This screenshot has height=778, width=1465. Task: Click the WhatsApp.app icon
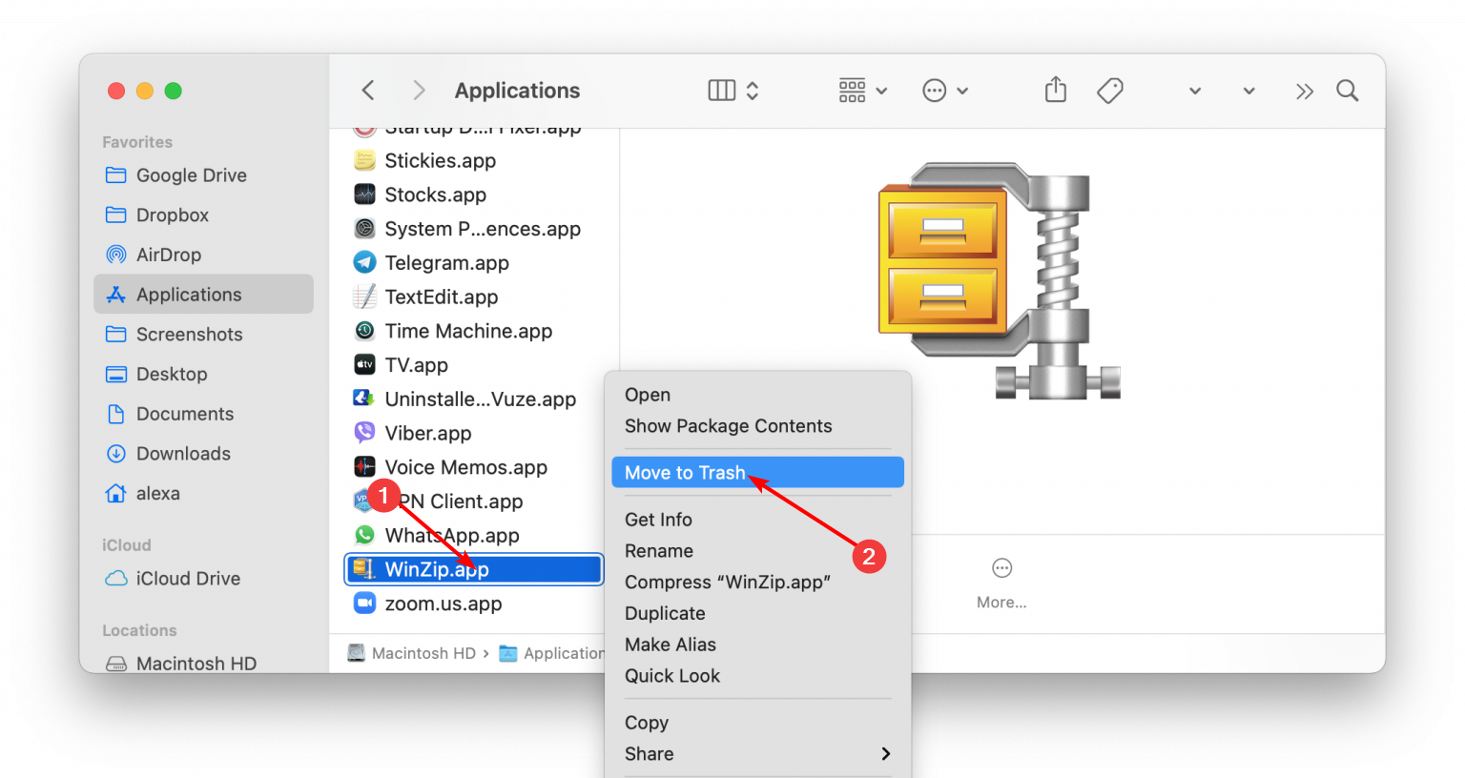tap(364, 535)
